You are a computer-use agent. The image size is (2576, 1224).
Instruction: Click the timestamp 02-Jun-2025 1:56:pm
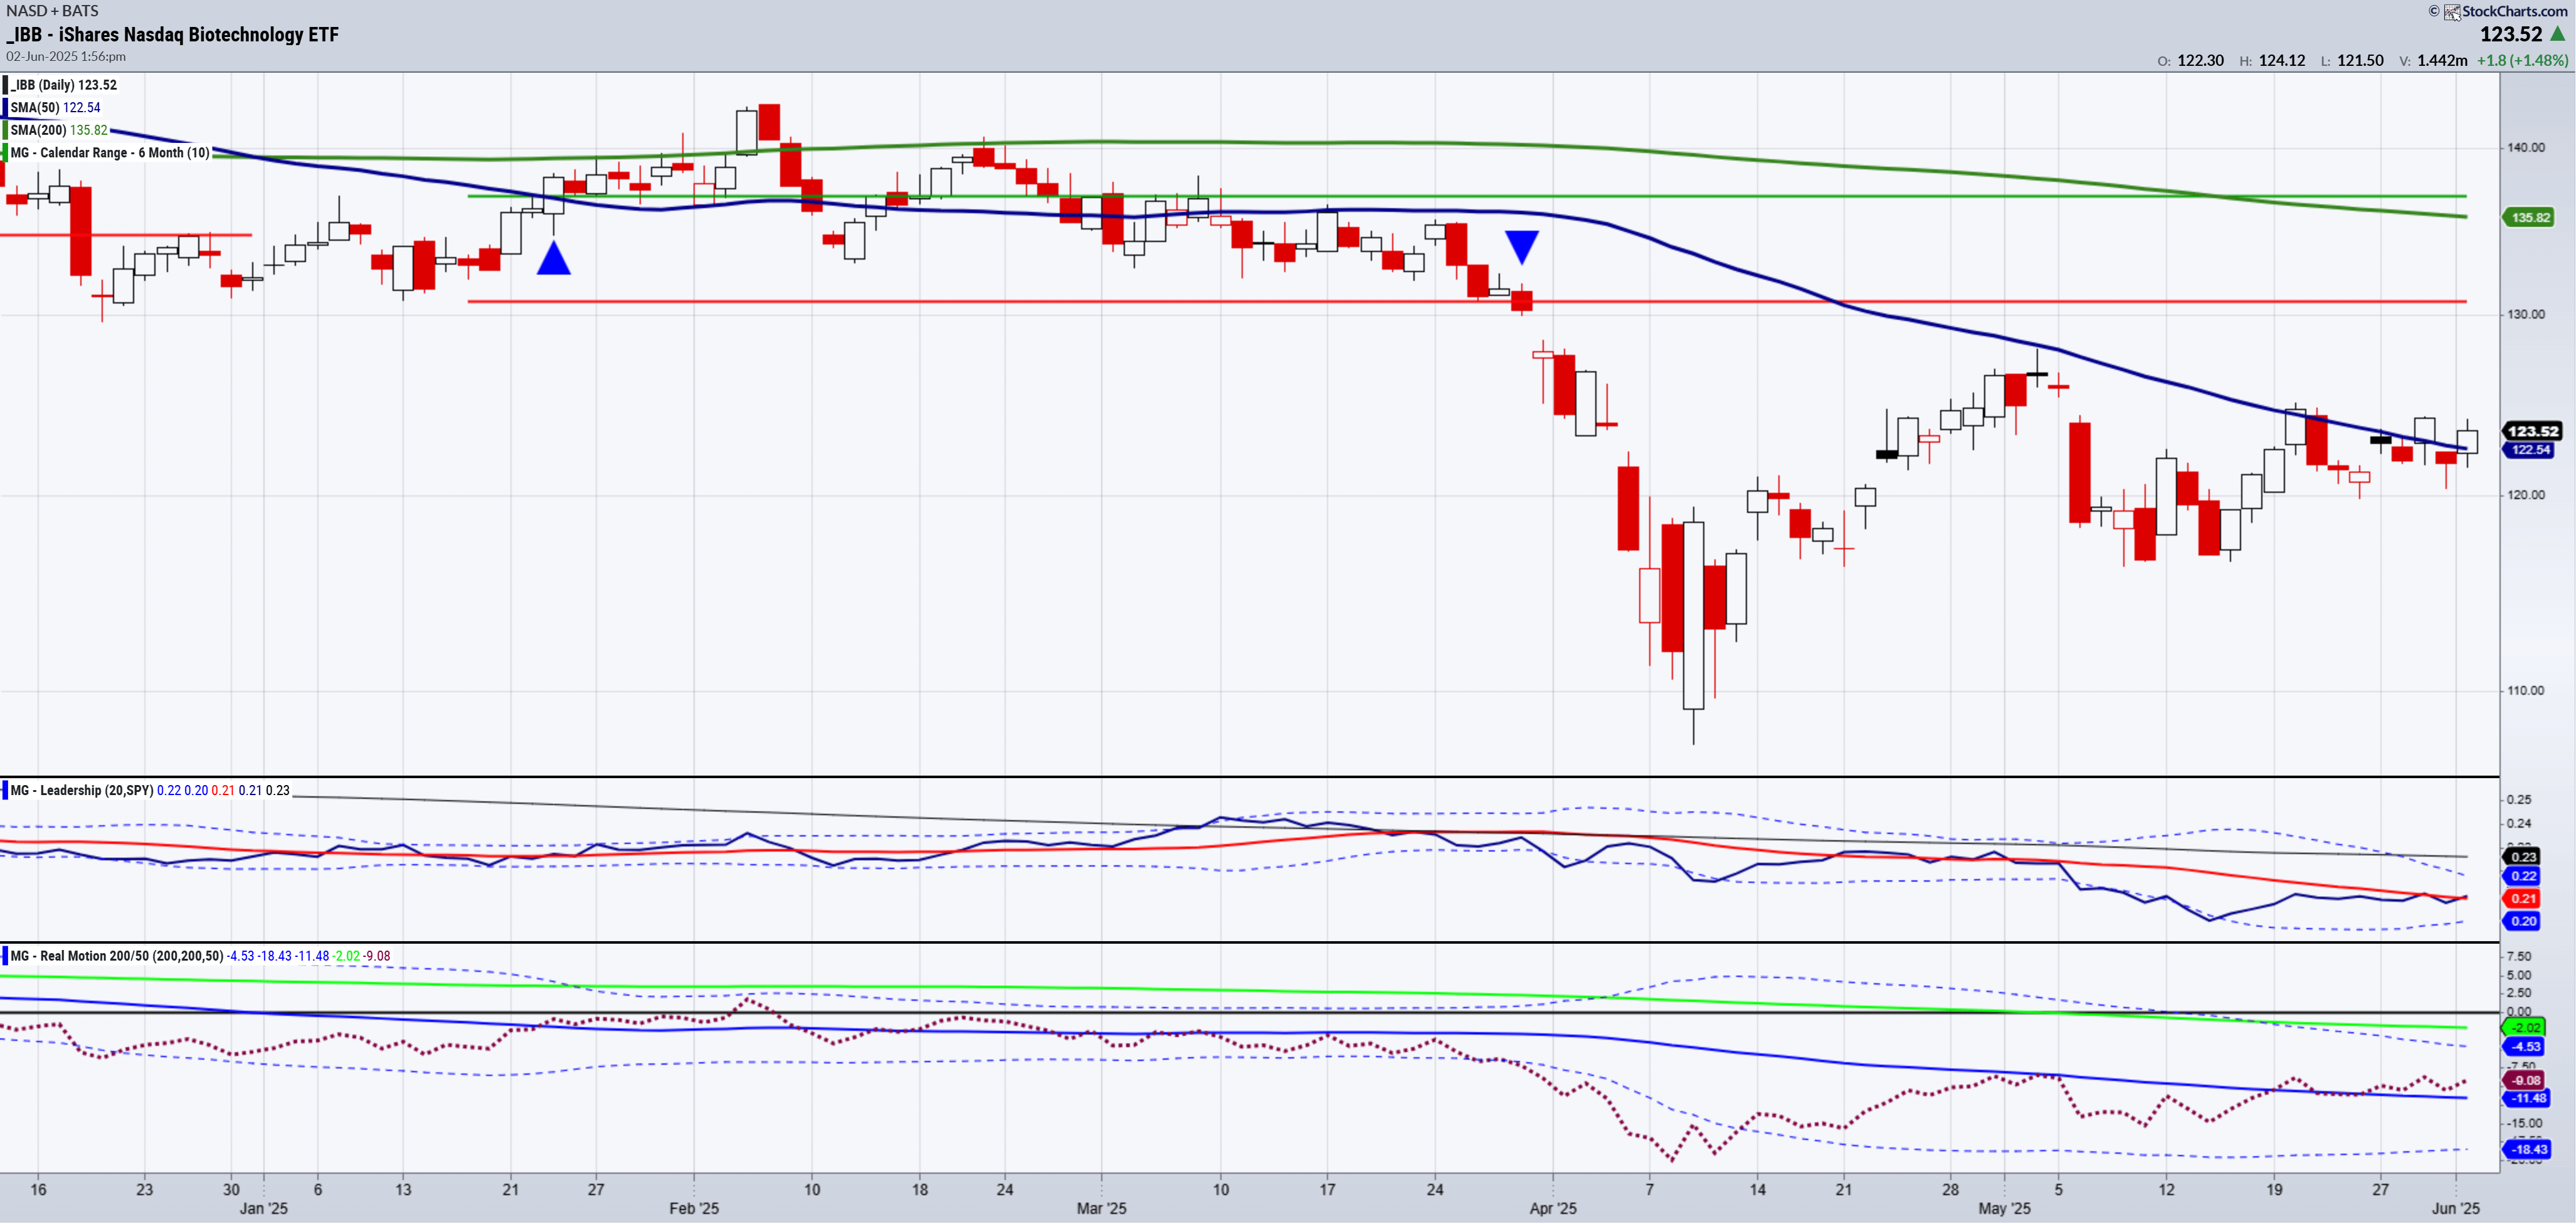point(66,57)
